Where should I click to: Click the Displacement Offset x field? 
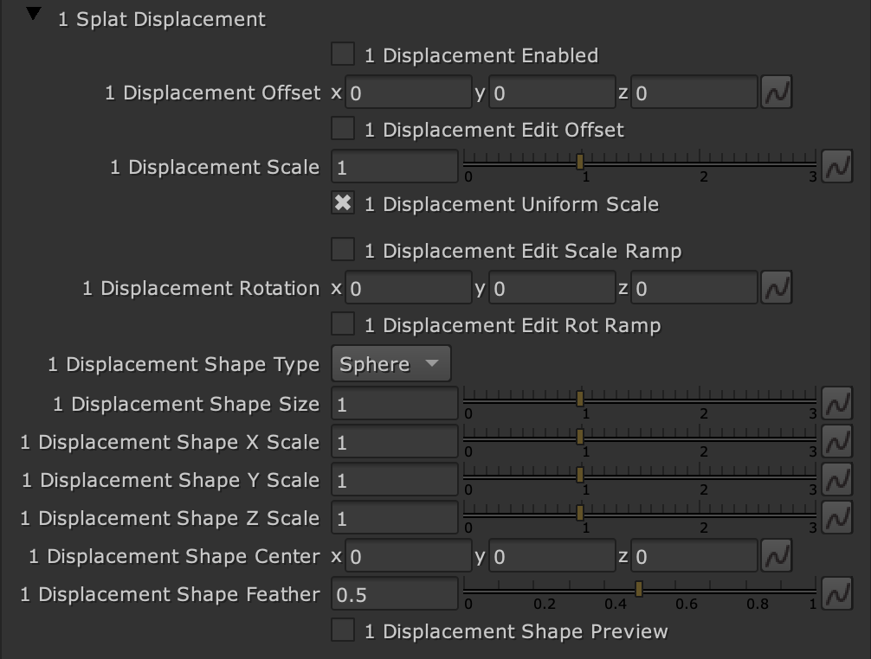click(409, 93)
